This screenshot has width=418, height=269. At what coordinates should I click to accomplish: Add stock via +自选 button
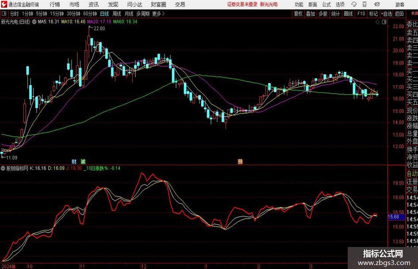pos(387,14)
